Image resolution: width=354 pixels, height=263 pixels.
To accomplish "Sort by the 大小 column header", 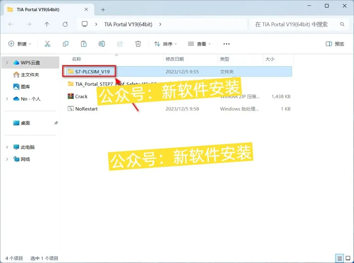I will 270,59.
